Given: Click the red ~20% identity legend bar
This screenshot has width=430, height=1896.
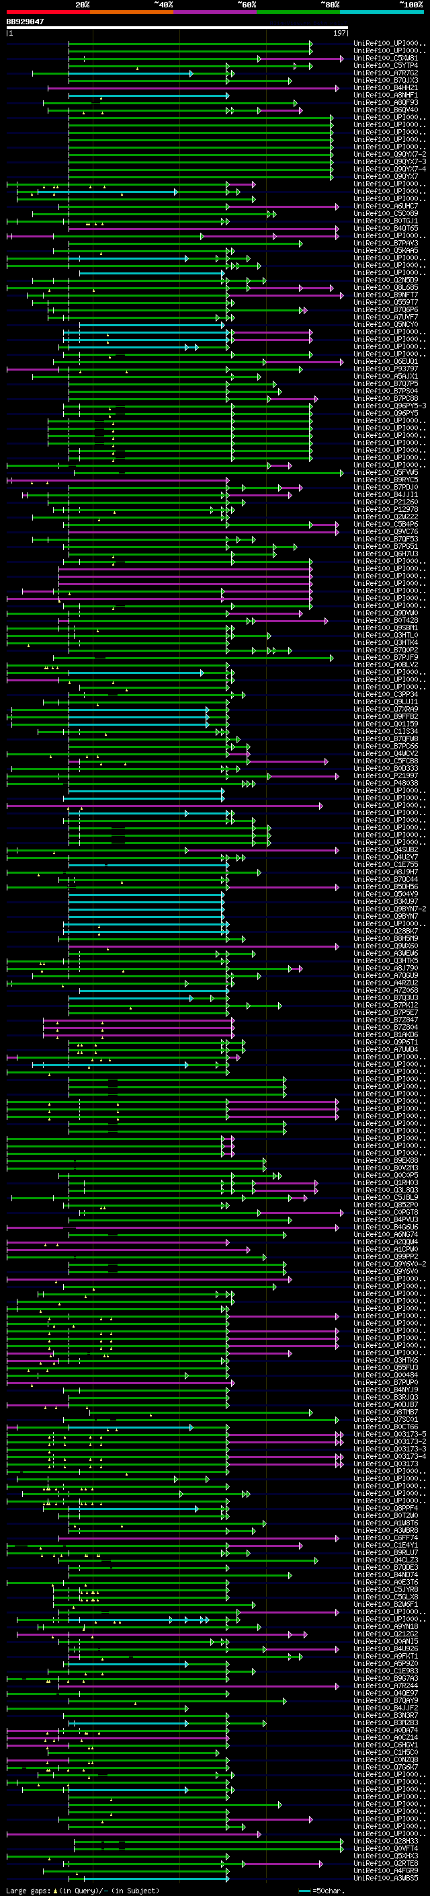Looking at the screenshot, I should click(48, 13).
